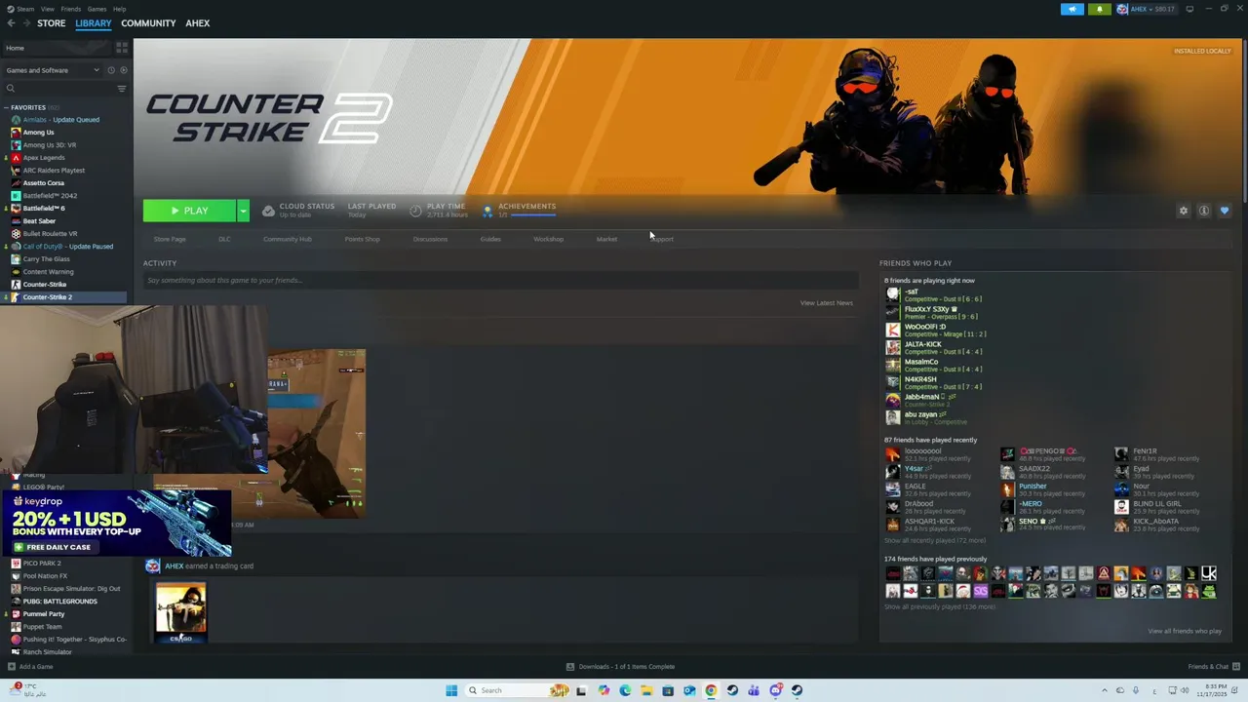Switch to the COMMUNITY tab
Viewport: 1248px width, 702px height.
[148, 23]
